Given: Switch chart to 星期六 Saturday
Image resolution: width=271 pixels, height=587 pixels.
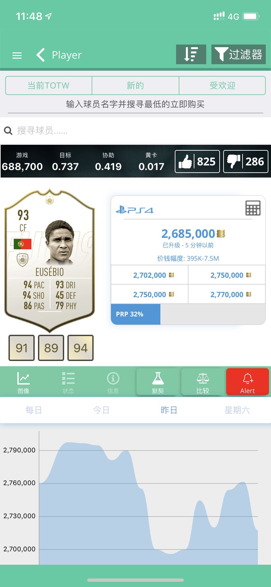Looking at the screenshot, I should 237,410.
